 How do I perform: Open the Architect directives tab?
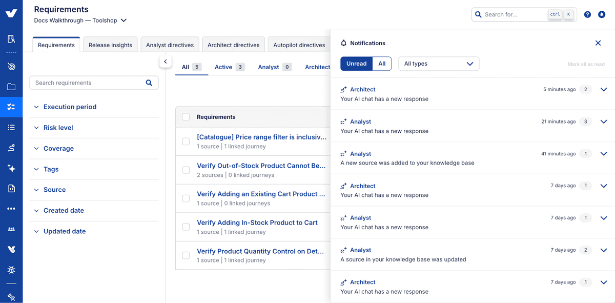pos(233,45)
